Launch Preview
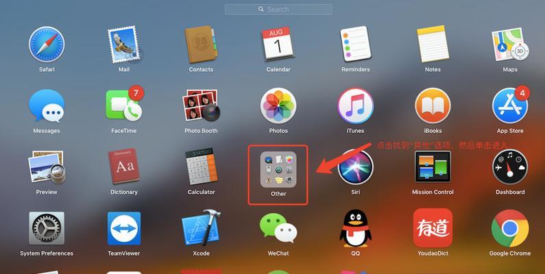Image resolution: width=545 pixels, height=274 pixels. 47,167
